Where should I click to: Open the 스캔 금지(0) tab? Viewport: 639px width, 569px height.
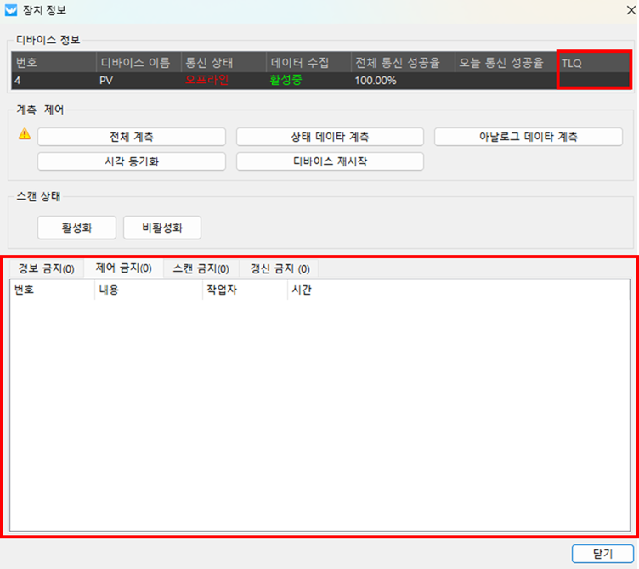201,269
